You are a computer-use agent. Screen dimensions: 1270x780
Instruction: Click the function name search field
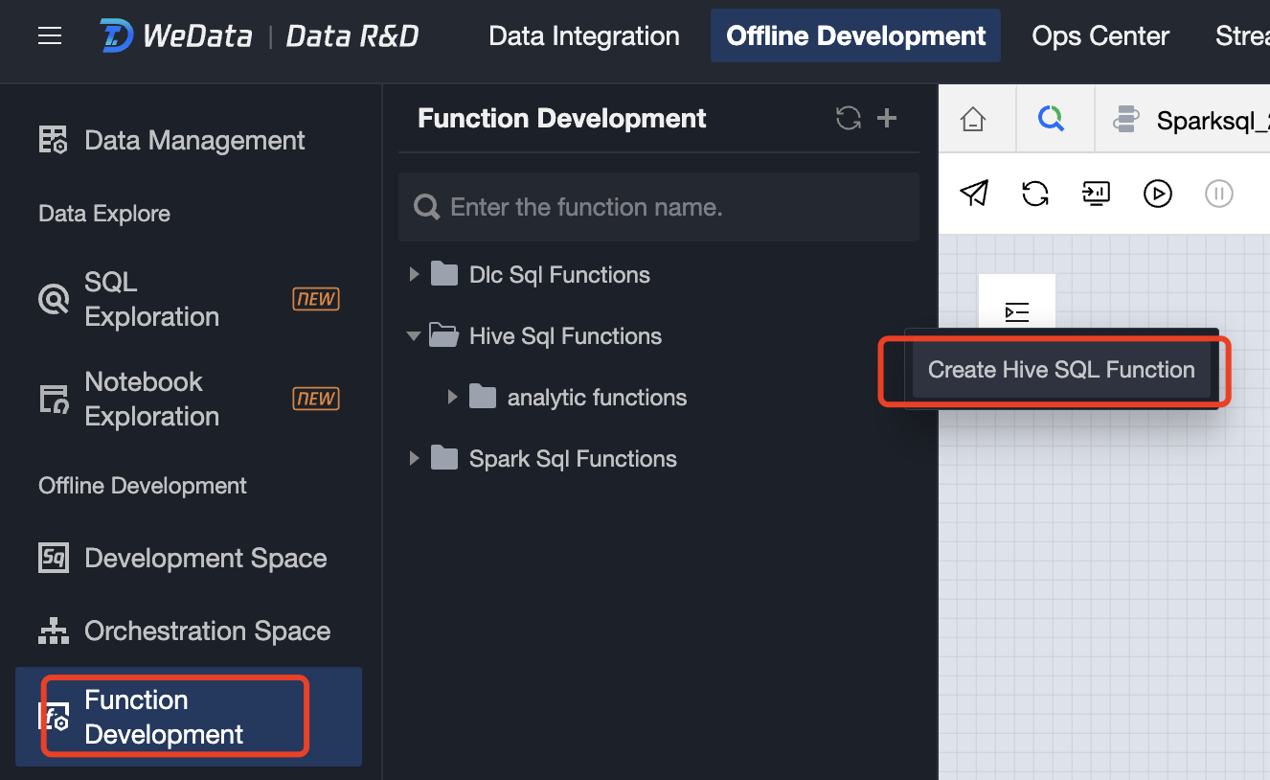click(x=670, y=207)
